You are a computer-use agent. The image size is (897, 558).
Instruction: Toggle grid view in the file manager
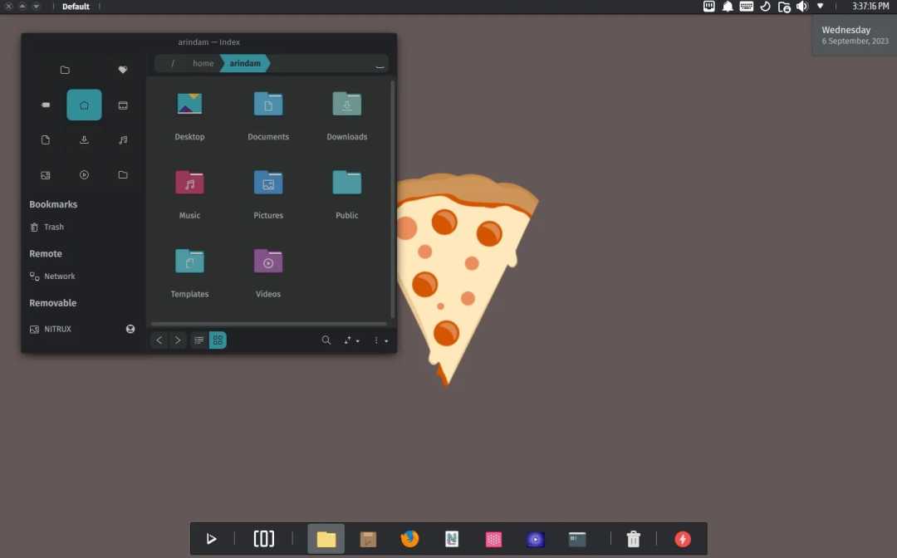pos(217,340)
